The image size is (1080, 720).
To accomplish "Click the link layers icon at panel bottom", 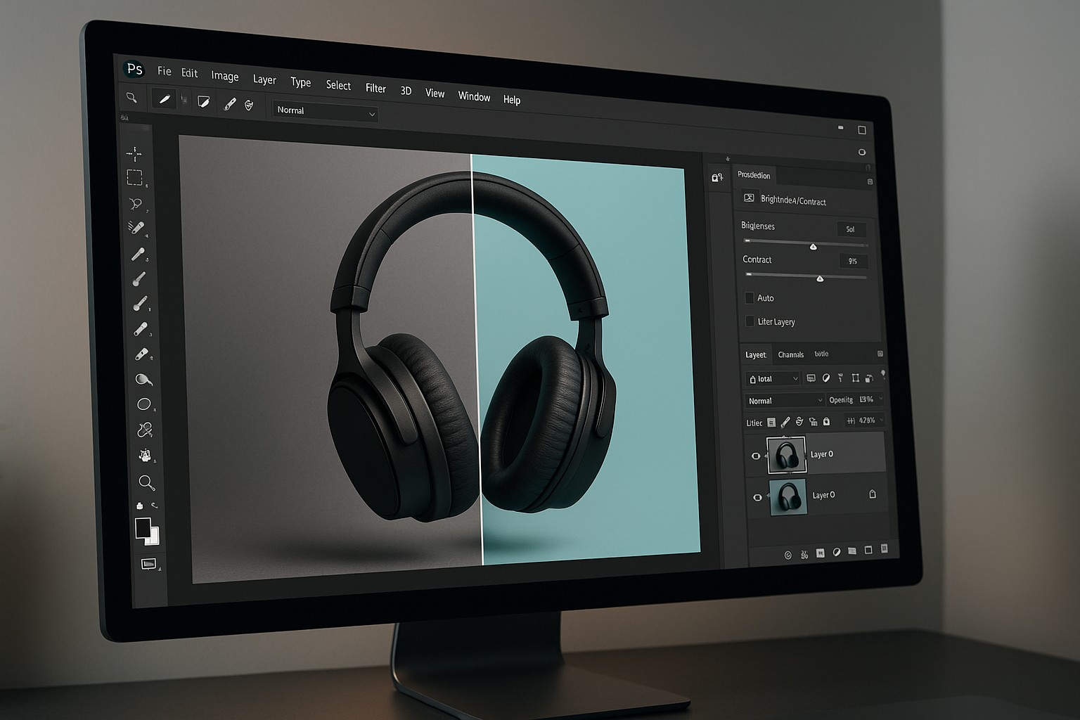I will pos(787,555).
